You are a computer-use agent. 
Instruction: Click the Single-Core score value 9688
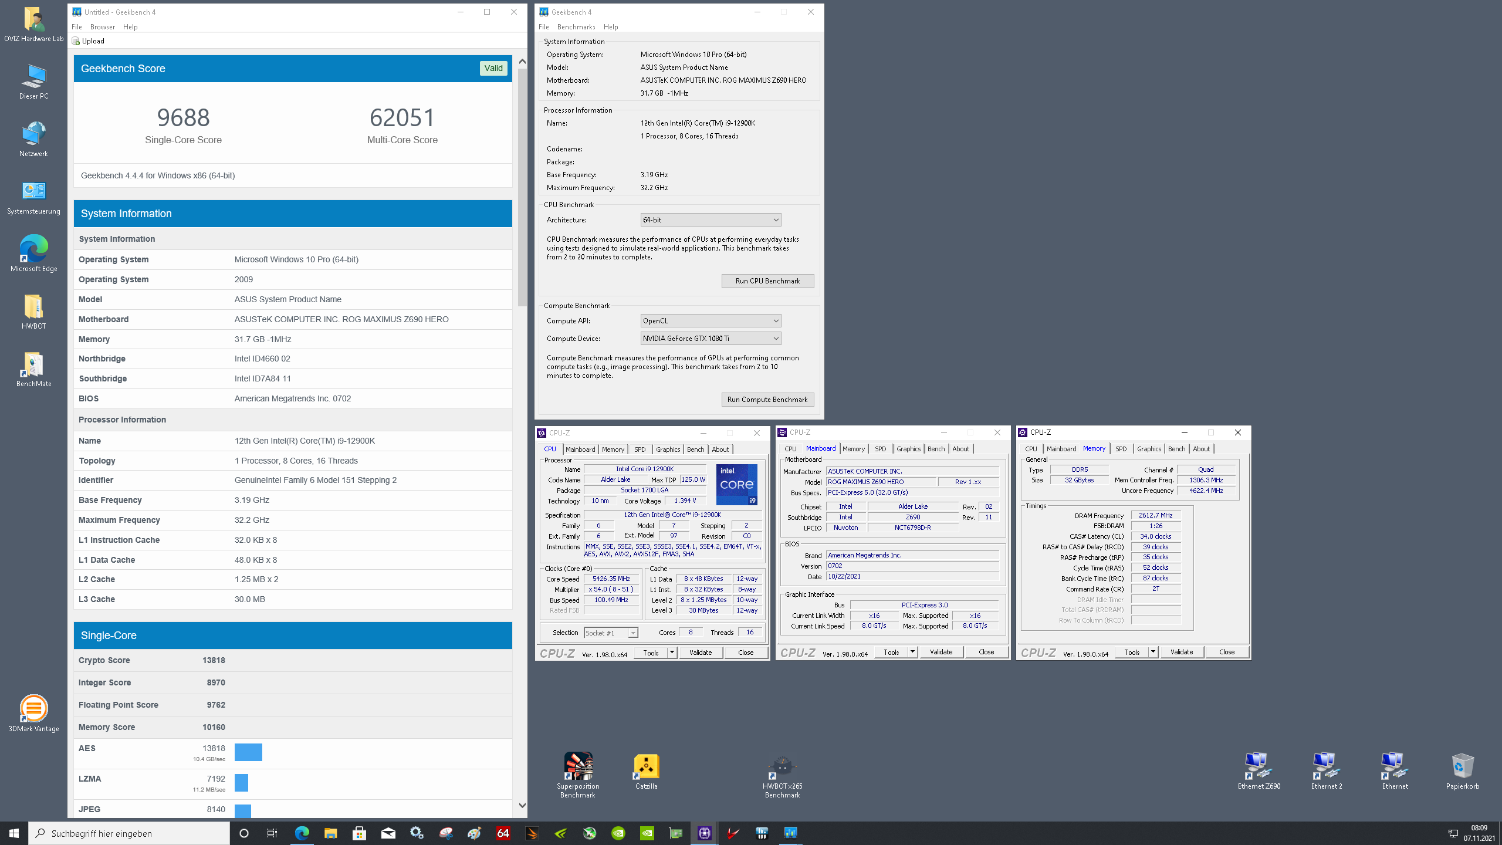(x=183, y=118)
